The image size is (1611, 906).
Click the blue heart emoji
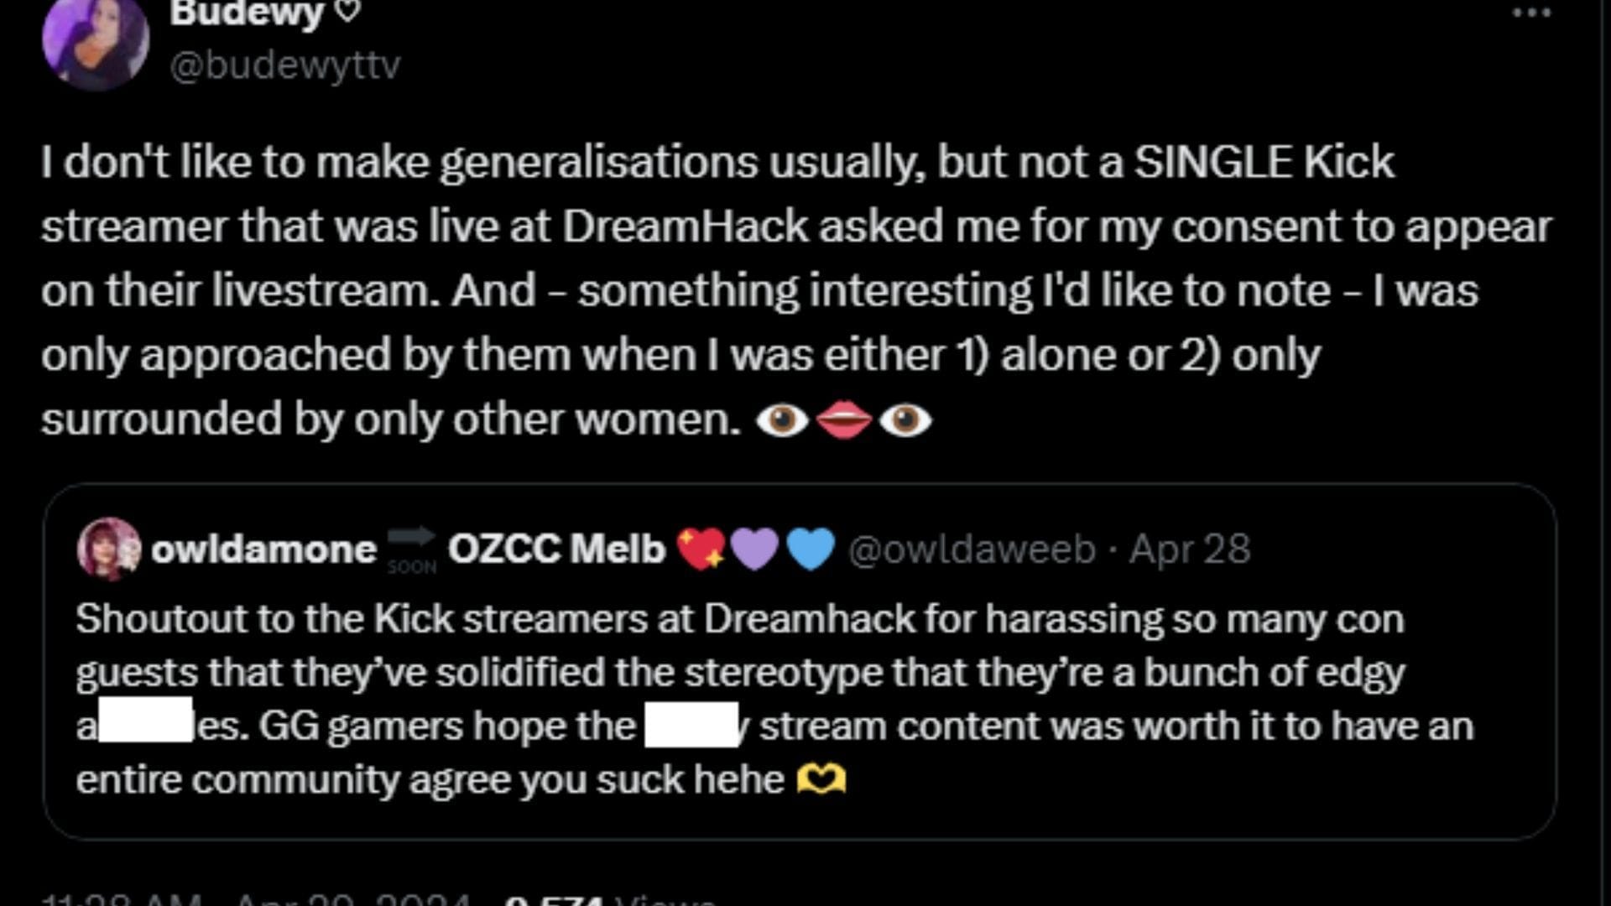(x=811, y=549)
